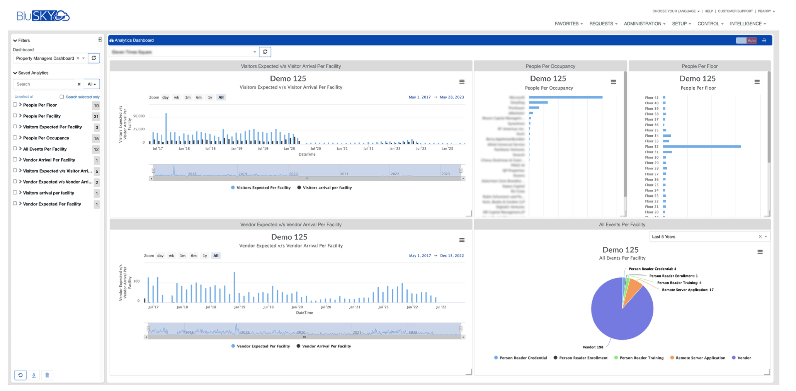Screen dimensions: 796x391
Task: Open the People Per Floor chart menu
Action: pyautogui.click(x=757, y=82)
